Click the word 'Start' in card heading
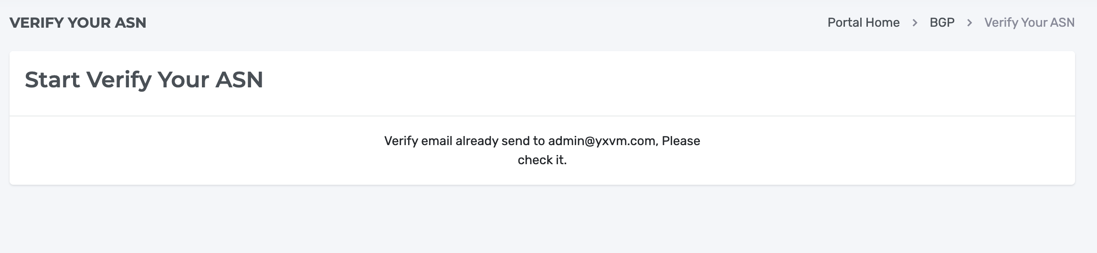 [53, 80]
